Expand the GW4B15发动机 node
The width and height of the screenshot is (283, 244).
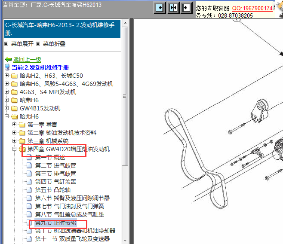[x=7, y=108]
